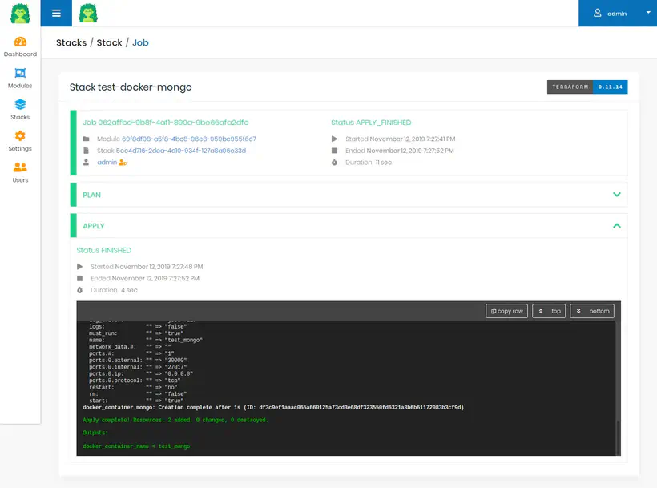
Task: Expand the PLAN section chevron
Action: coord(616,195)
